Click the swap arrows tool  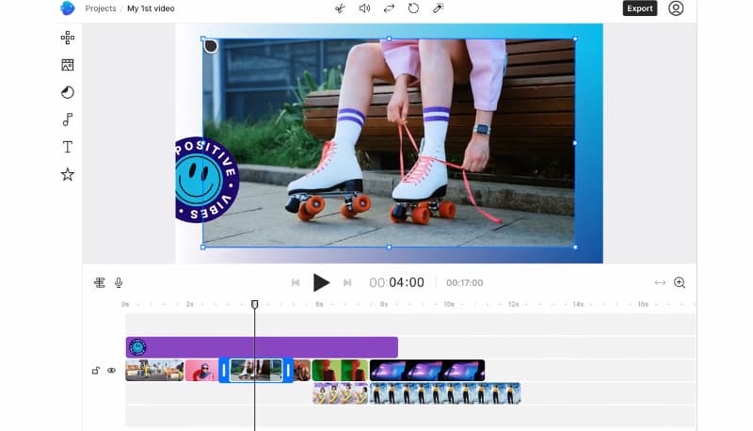tap(389, 8)
